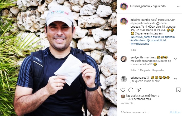Open comment bubble icon under post
Screen dimensions: 182x116
click(131, 90)
